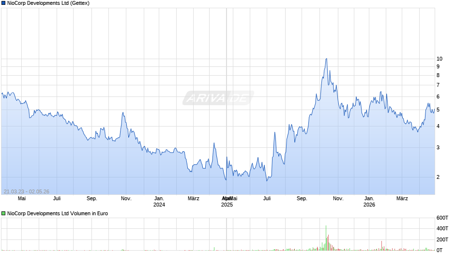Click the volume axis label 600T
455x255 pixels.
(x=442, y=218)
